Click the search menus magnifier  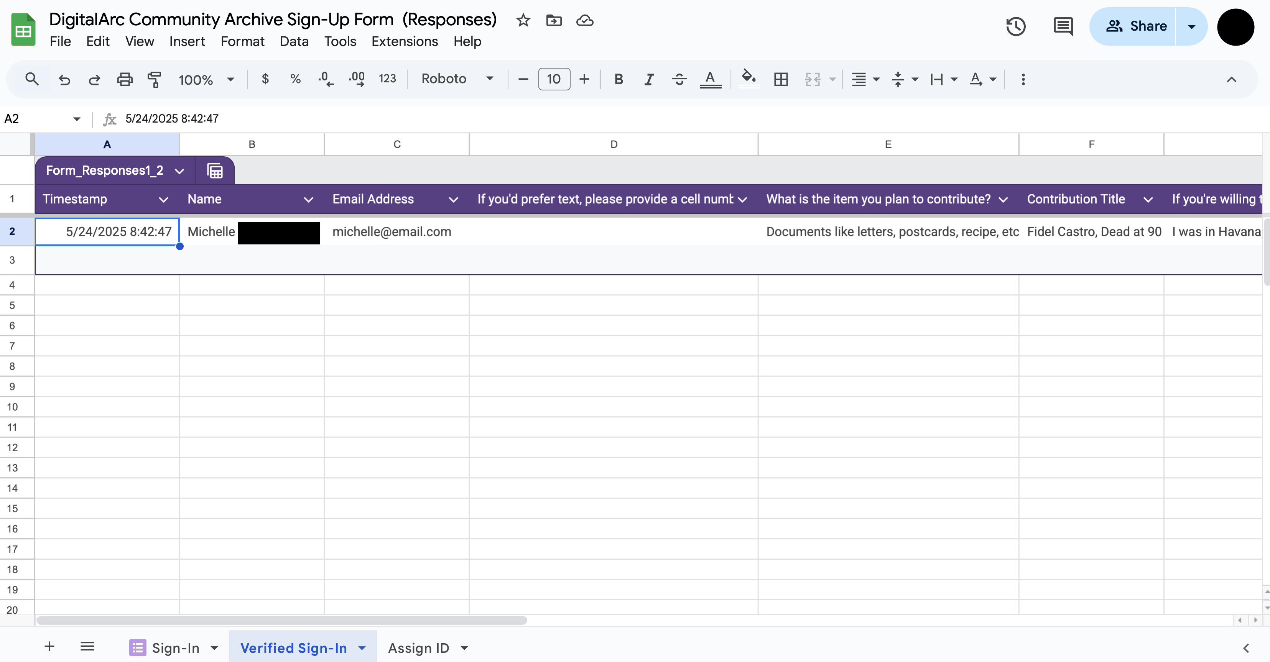[32, 79]
